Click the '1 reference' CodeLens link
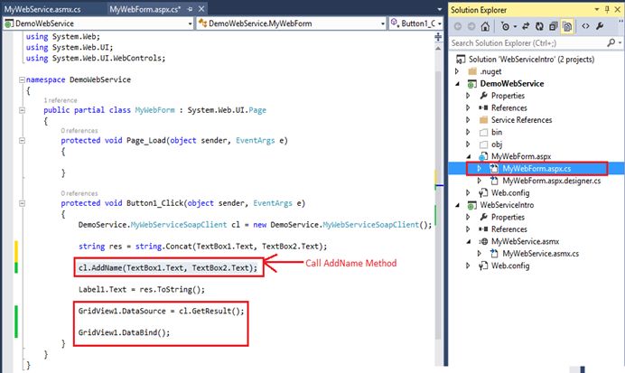Image resolution: width=625 pixels, height=373 pixels. (x=61, y=100)
